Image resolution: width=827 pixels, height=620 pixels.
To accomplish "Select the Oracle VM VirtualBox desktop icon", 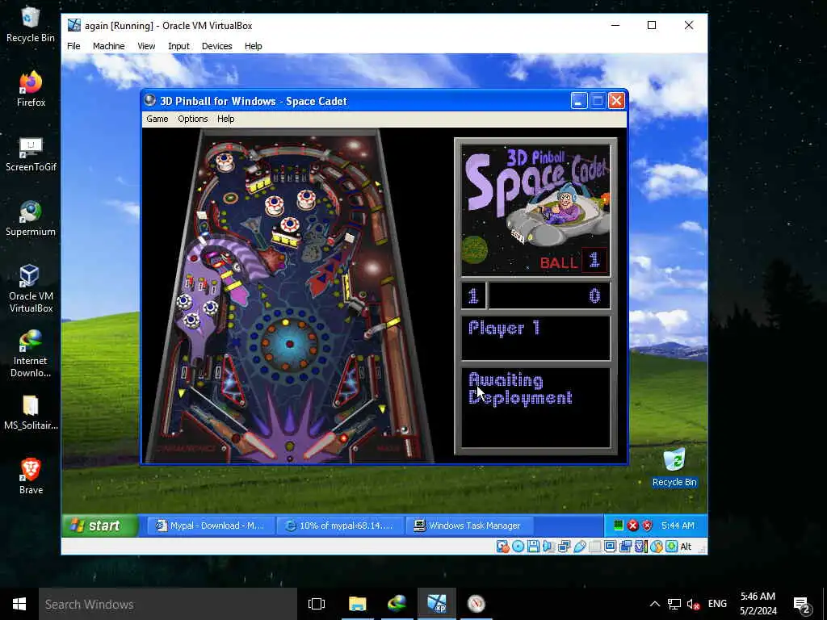I will [31, 288].
